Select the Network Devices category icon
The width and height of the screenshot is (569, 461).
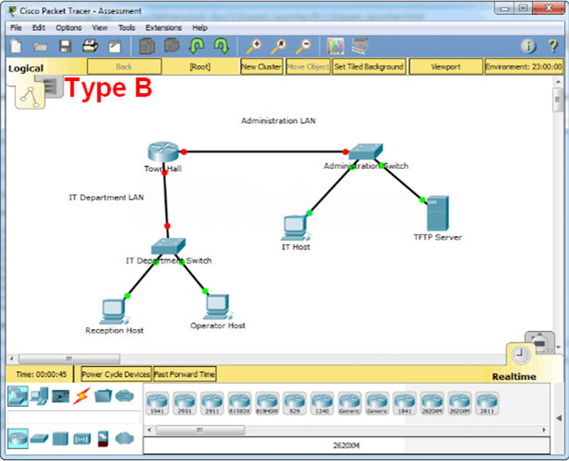click(x=18, y=396)
